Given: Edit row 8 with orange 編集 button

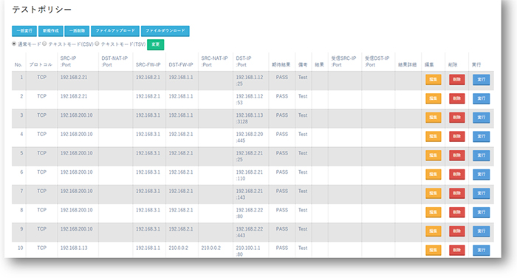Looking at the screenshot, I should [x=434, y=212].
